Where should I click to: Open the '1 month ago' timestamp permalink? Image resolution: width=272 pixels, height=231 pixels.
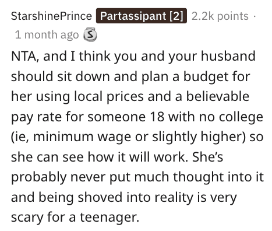point(47,35)
